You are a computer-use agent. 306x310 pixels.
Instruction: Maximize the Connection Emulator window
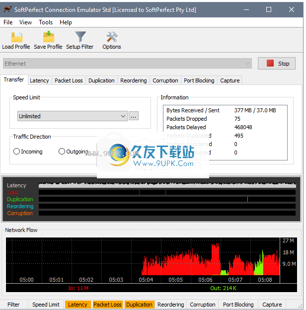(269, 9)
